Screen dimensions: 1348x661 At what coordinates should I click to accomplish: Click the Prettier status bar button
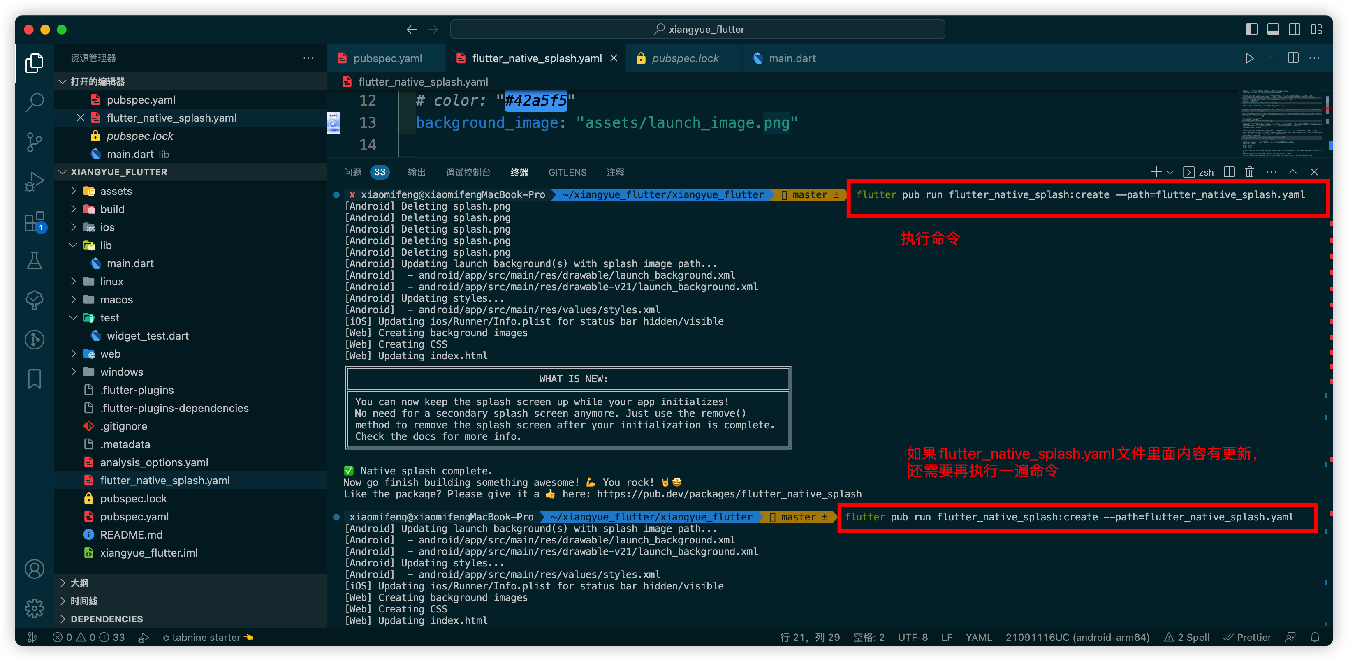(1247, 638)
